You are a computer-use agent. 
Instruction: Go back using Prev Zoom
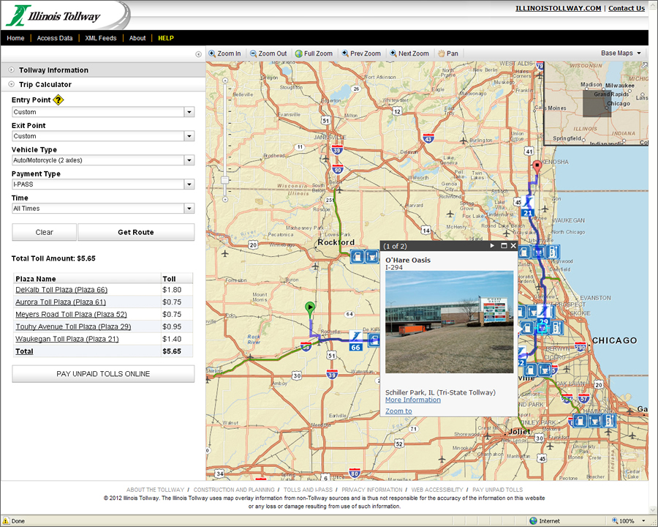click(x=361, y=53)
